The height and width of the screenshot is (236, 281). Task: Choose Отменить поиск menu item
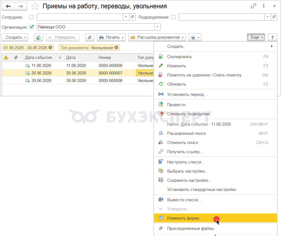coord(215,143)
